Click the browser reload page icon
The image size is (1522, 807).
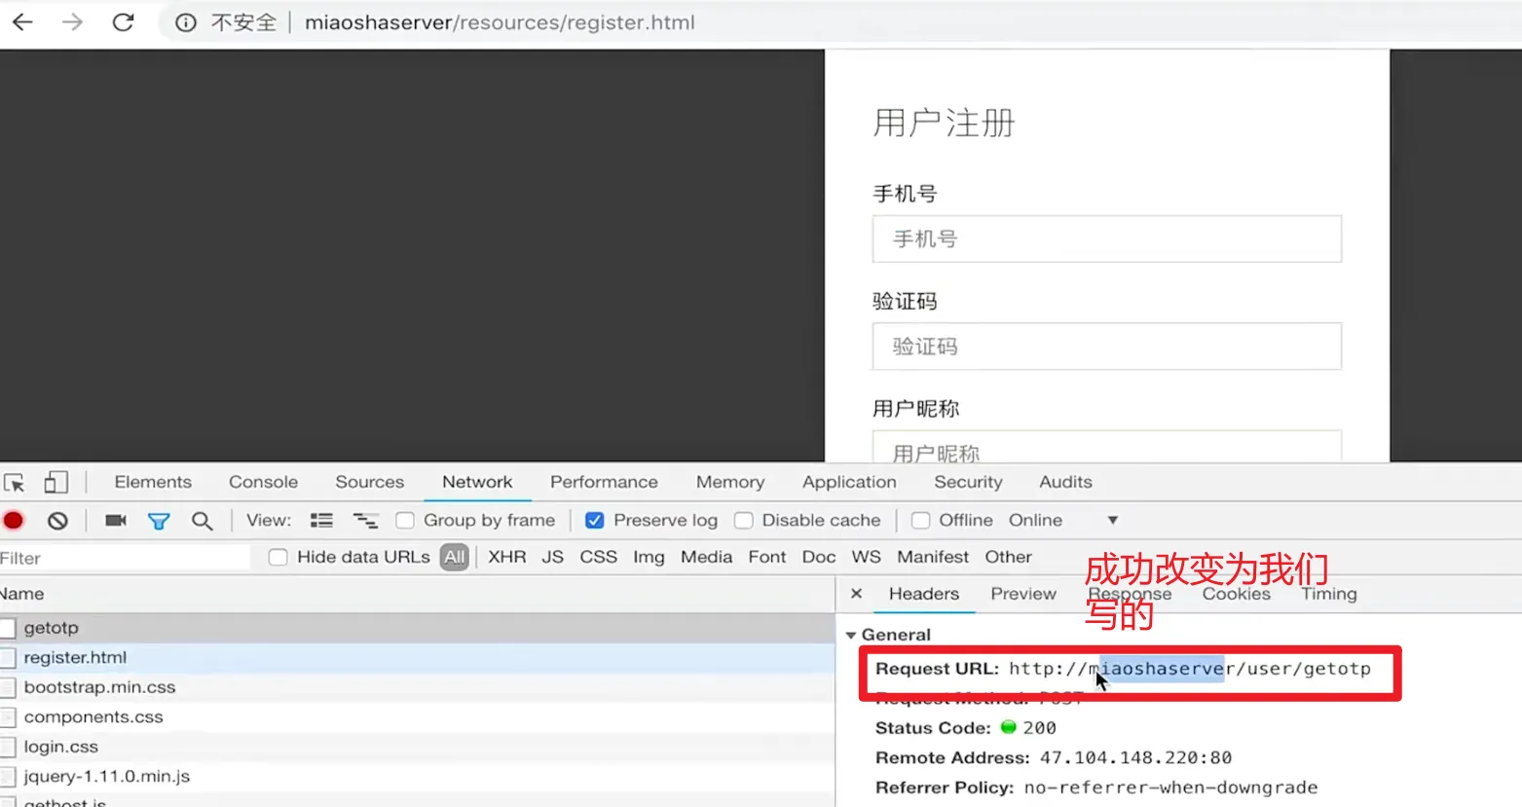coord(123,22)
